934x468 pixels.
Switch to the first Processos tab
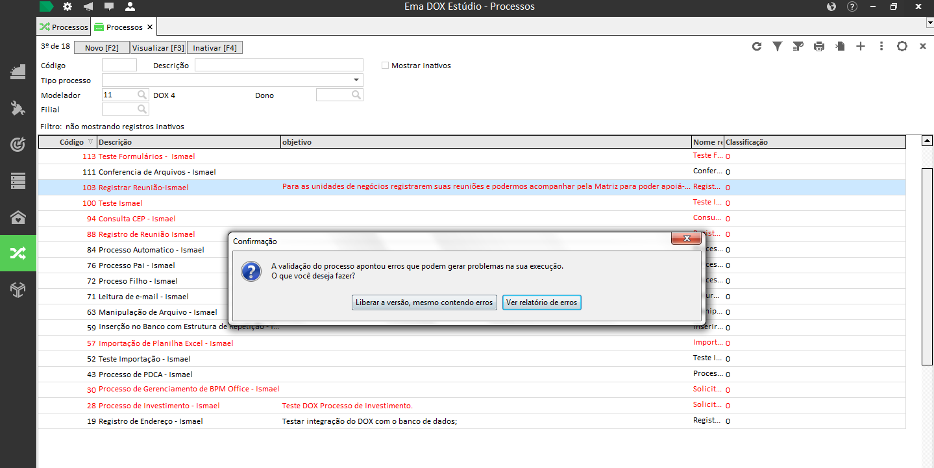tap(64, 27)
